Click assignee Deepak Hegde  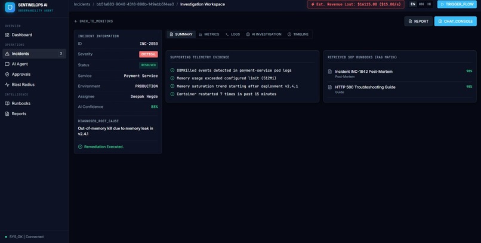point(144,96)
